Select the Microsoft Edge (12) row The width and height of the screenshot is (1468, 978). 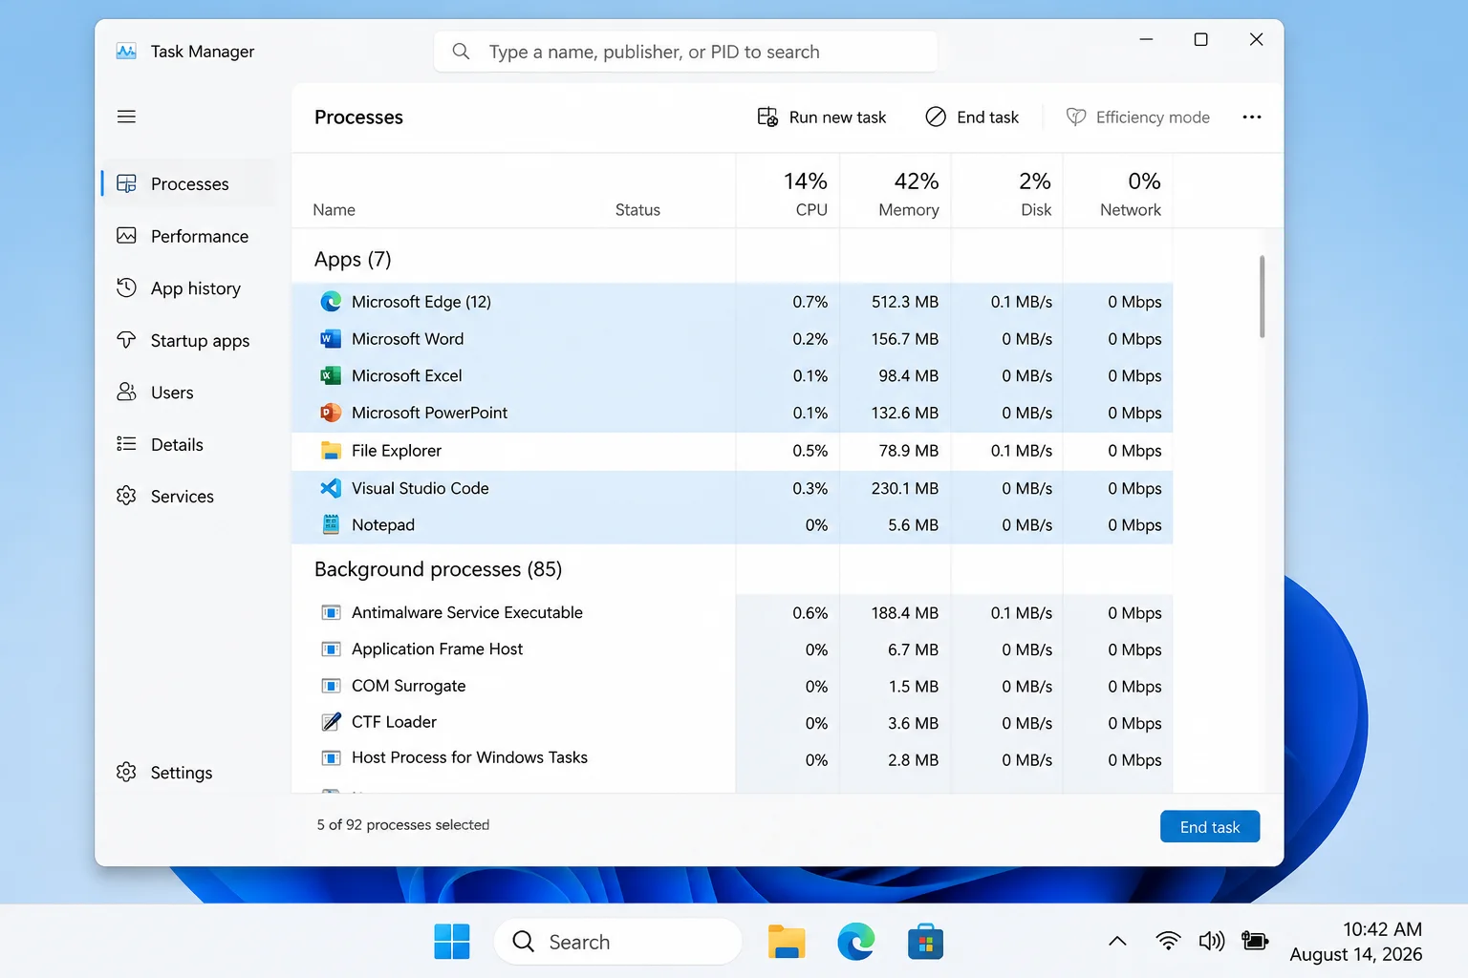pyautogui.click(x=732, y=302)
